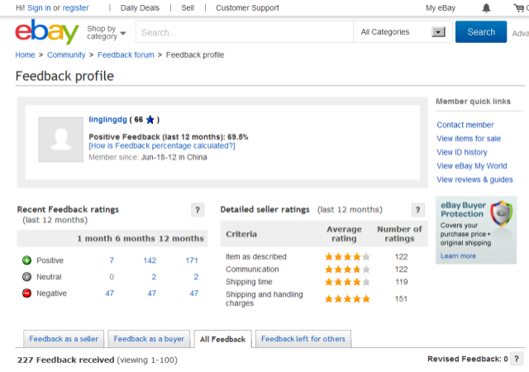Click the Search text field
529x372 pixels.
[245, 32]
